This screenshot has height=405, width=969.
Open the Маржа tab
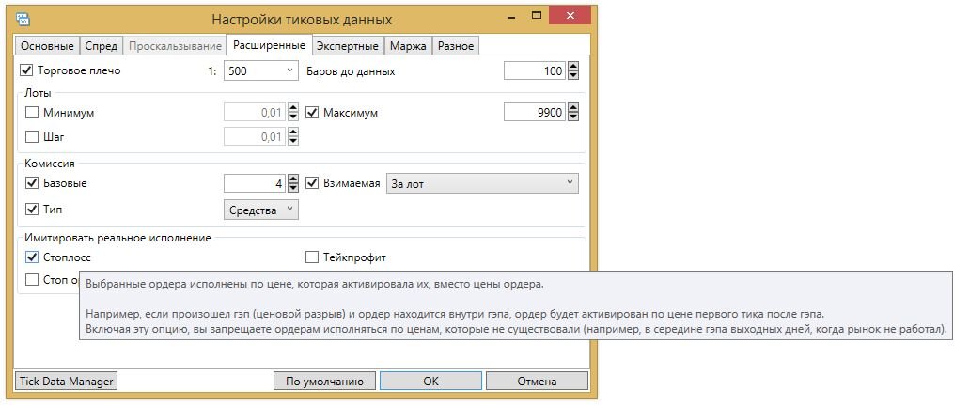(x=408, y=46)
